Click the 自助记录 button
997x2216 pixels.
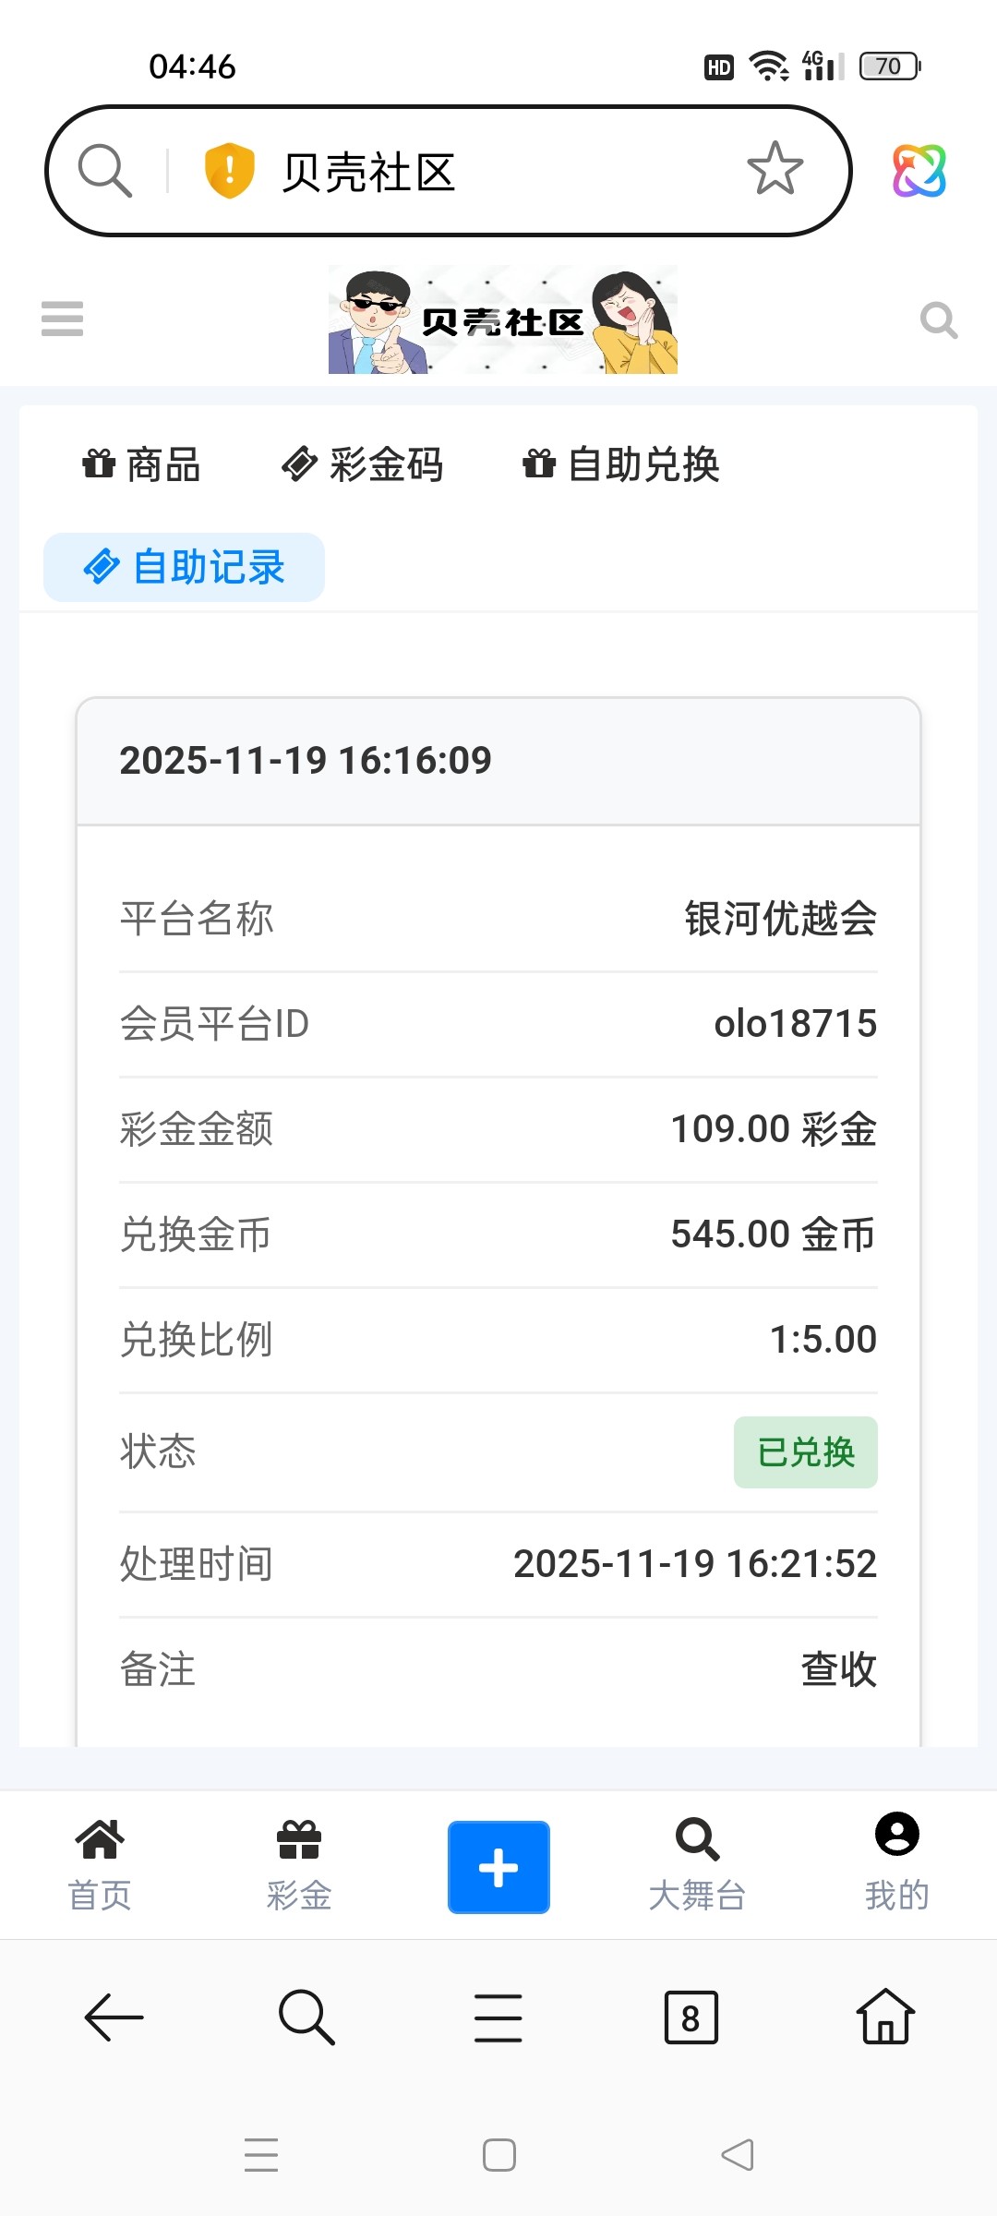pos(184,567)
